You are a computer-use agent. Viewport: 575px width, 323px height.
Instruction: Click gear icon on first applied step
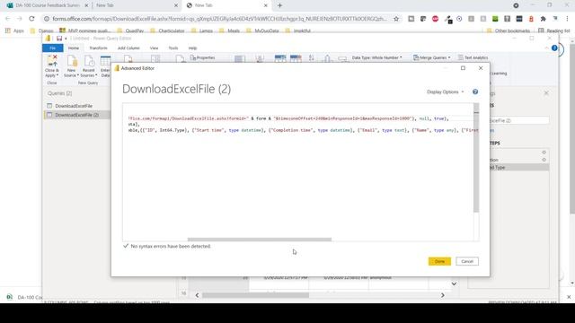pyautogui.click(x=544, y=153)
